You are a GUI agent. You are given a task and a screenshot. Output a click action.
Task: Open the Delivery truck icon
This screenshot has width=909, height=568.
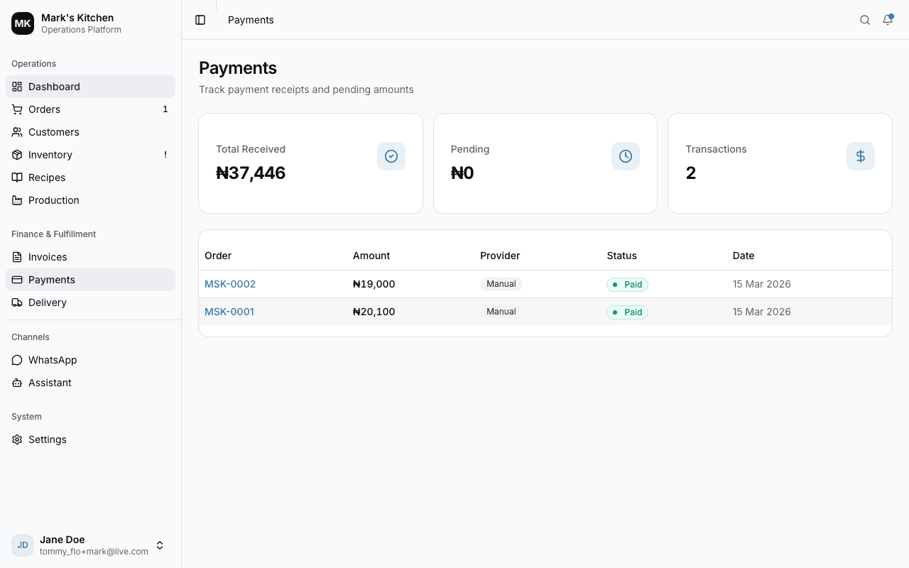coord(16,302)
